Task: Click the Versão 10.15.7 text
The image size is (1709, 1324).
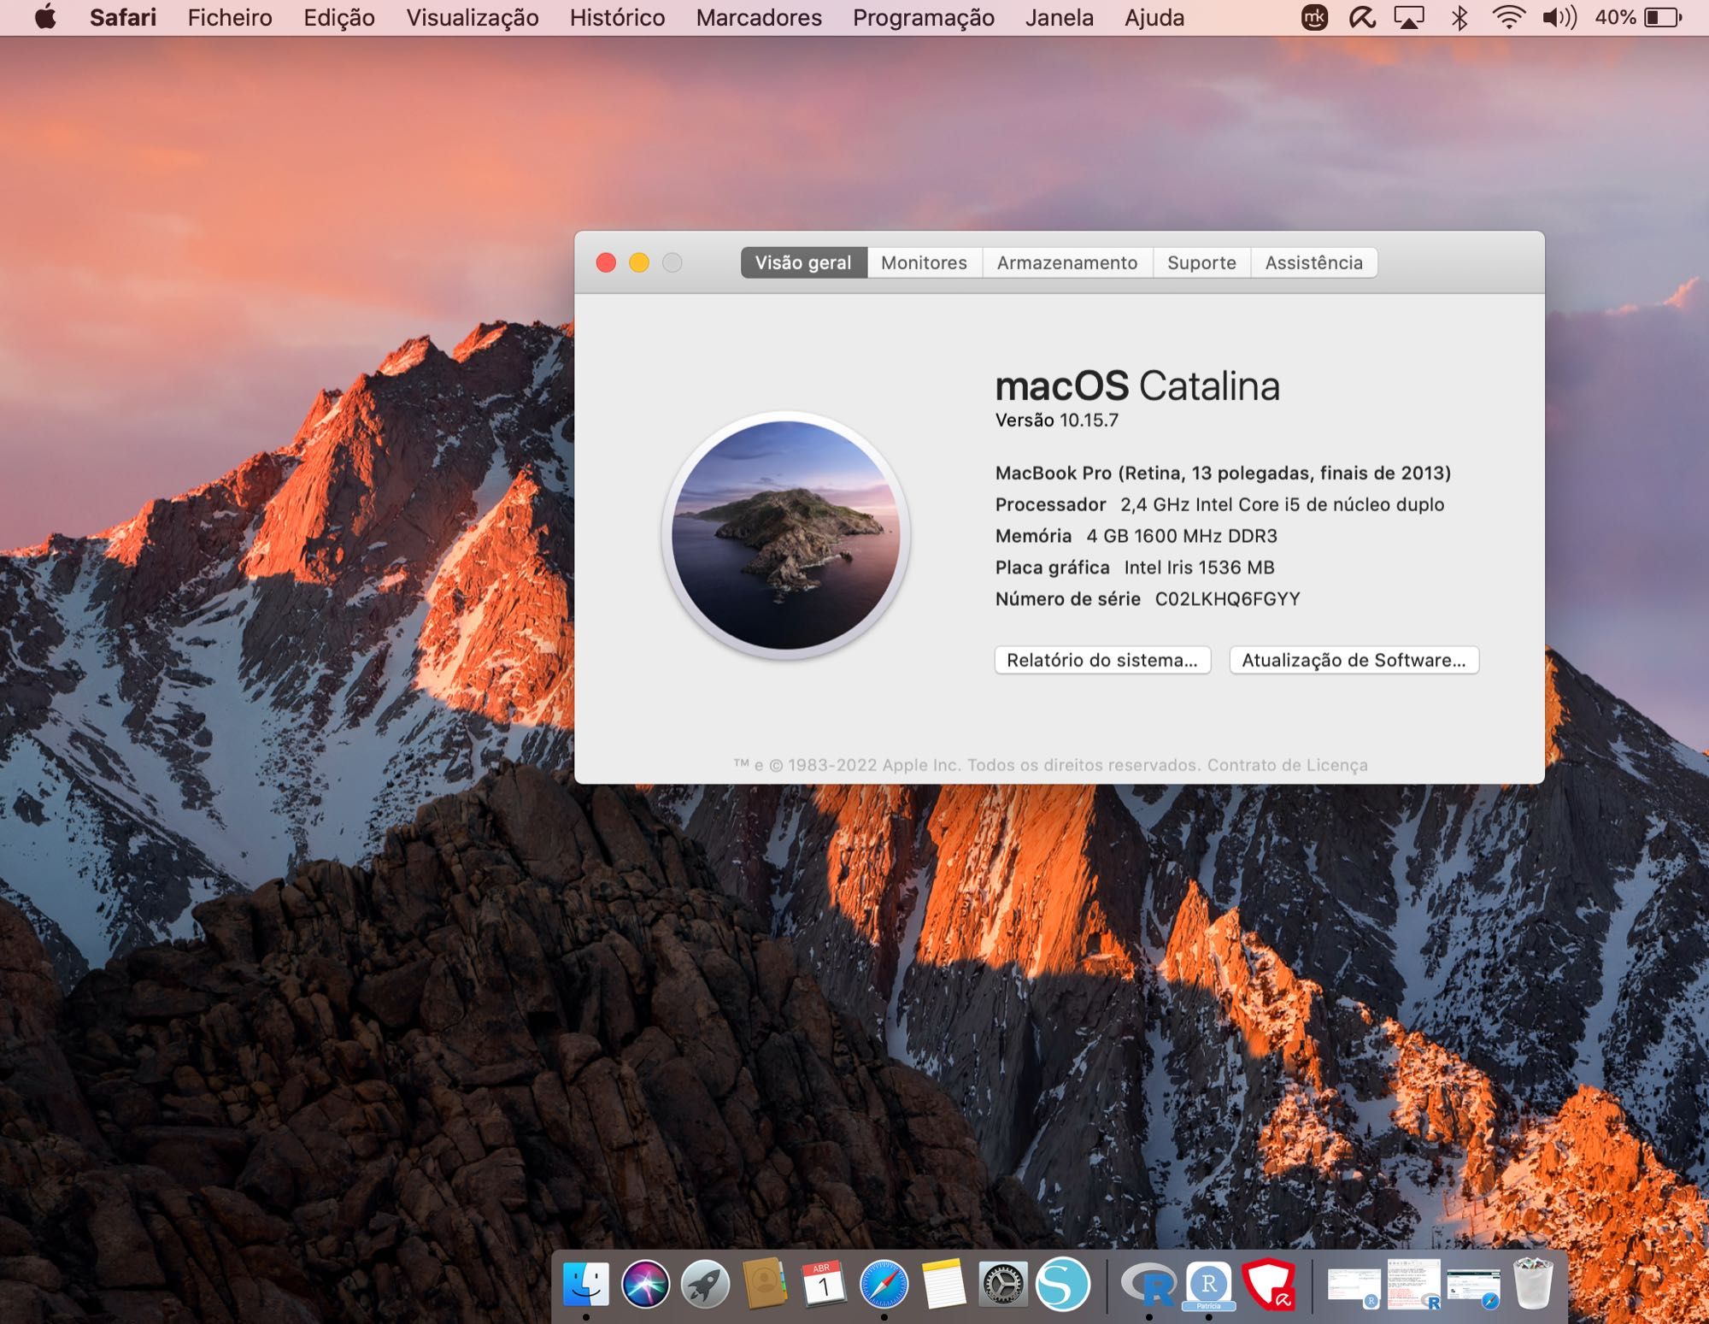Action: coord(1057,420)
